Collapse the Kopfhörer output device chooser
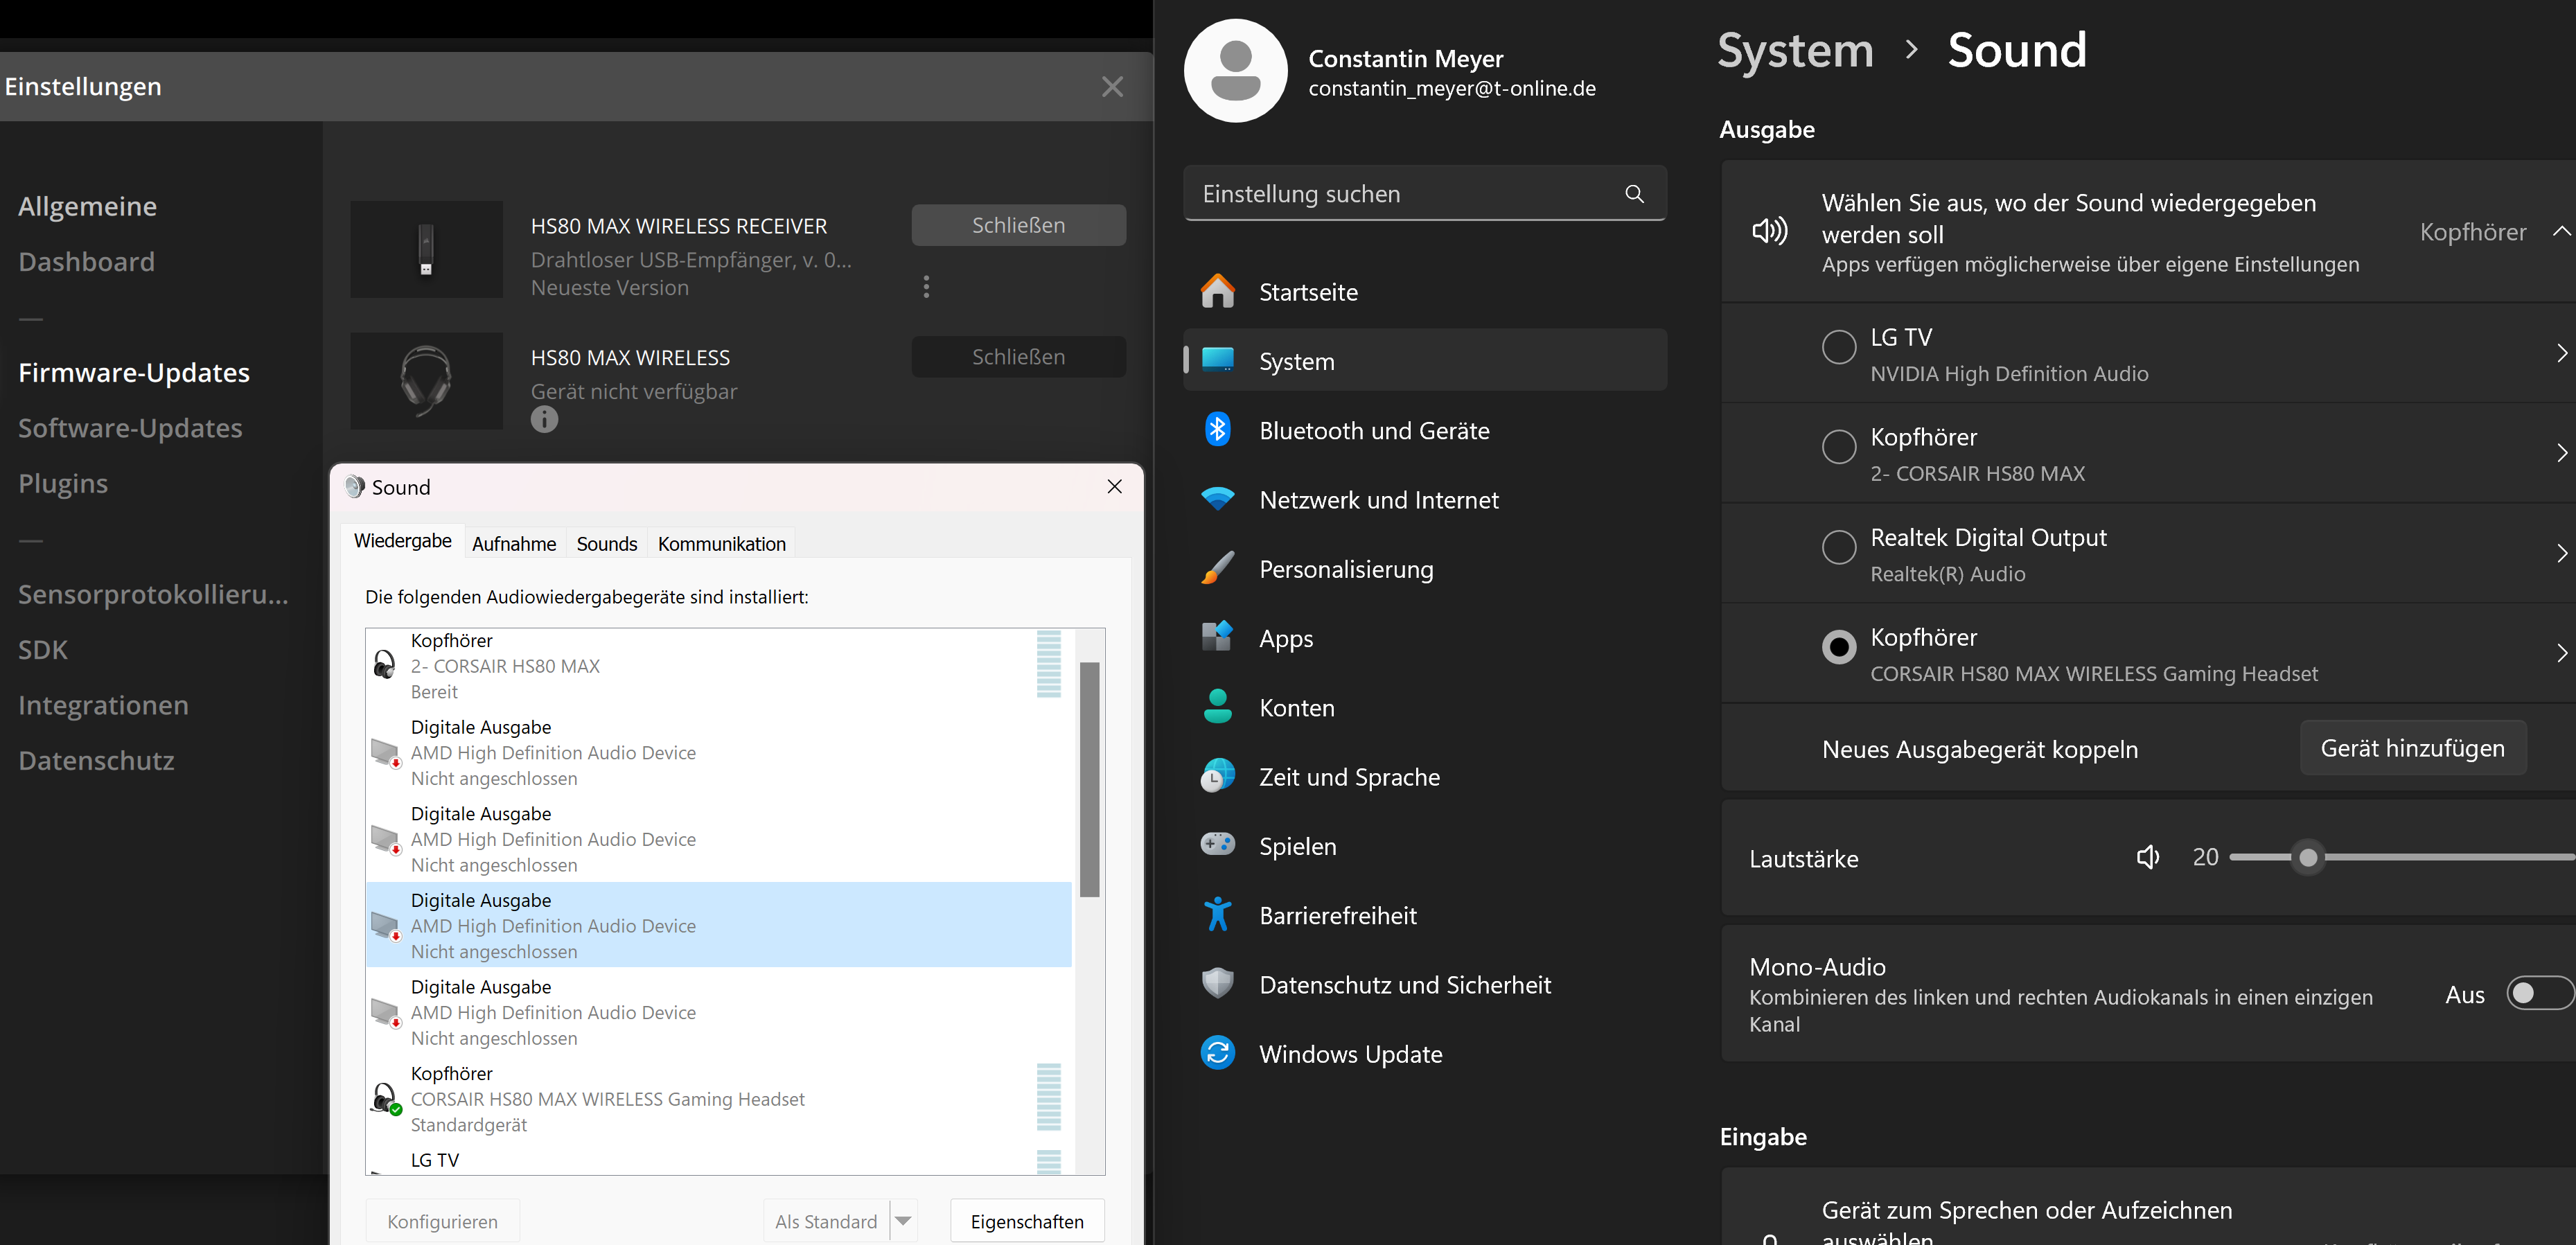Image resolution: width=2576 pixels, height=1245 pixels. (x=2560, y=232)
